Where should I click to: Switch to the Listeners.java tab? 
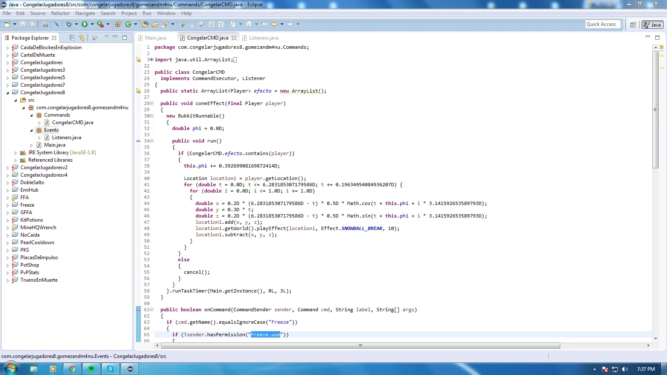[263, 38]
